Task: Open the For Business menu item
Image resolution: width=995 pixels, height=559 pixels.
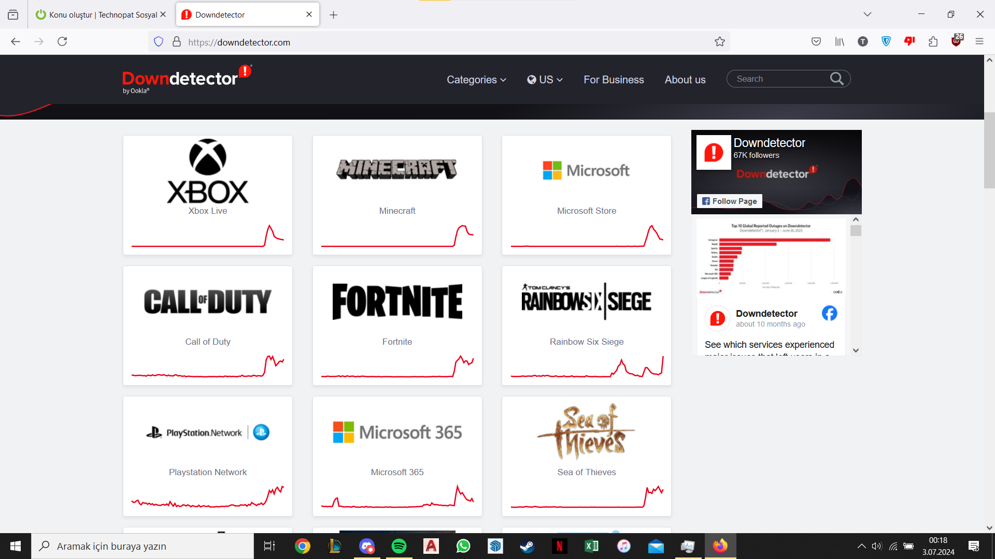Action: point(614,80)
